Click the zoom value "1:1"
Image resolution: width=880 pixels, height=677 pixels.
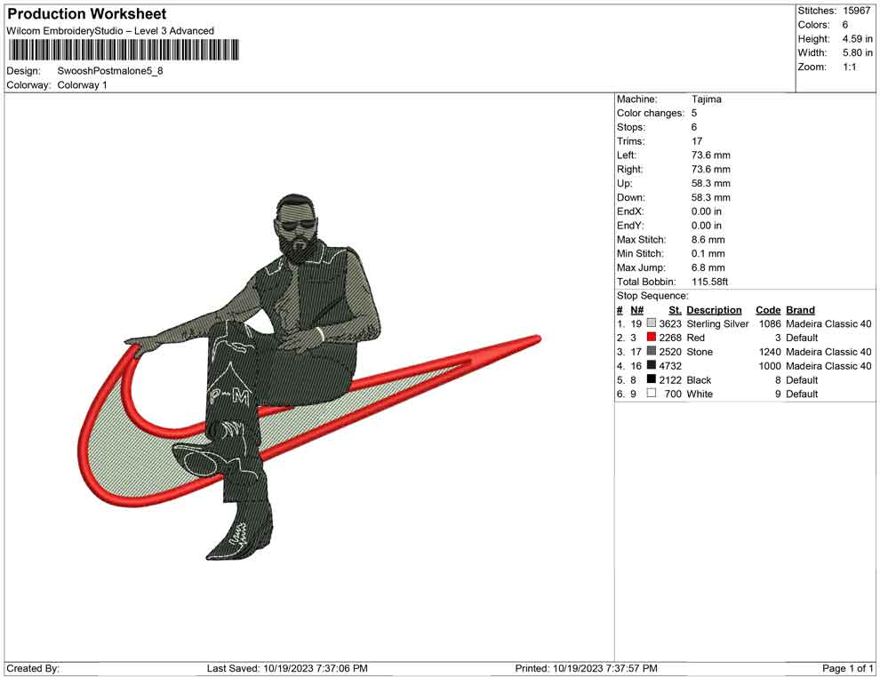(849, 67)
